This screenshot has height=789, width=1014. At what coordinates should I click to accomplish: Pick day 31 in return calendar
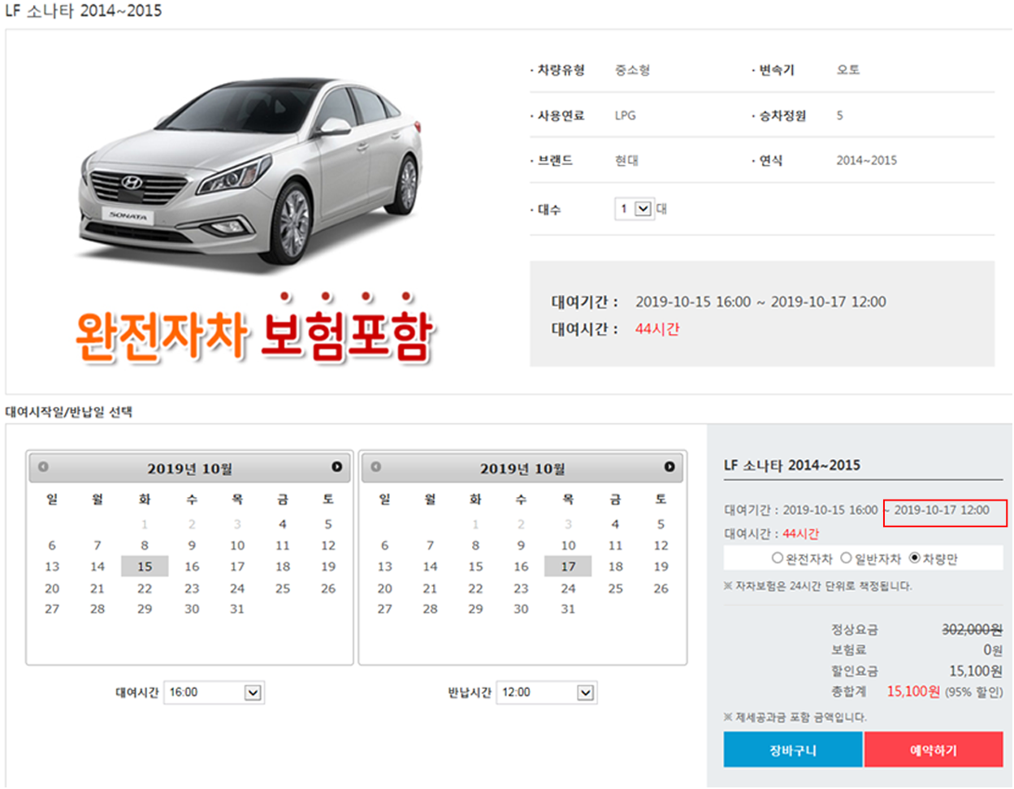click(568, 609)
